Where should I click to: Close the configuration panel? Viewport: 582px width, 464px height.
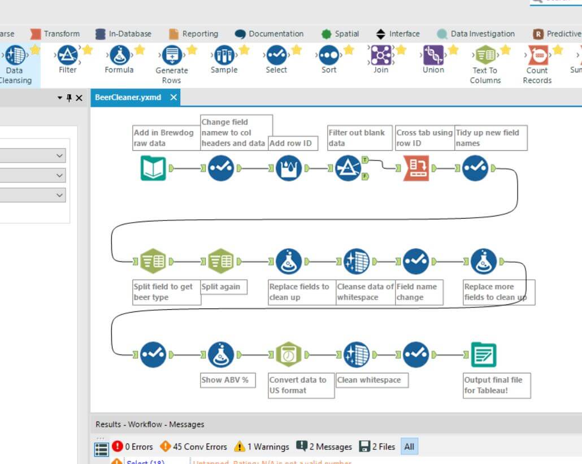click(x=79, y=98)
